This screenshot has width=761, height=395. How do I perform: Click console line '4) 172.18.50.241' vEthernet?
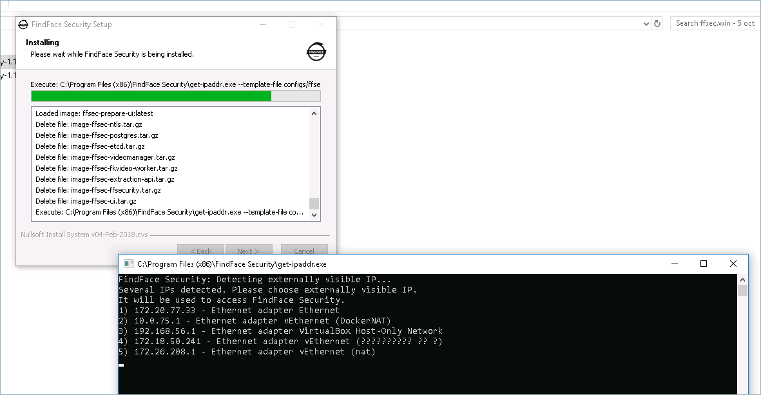[280, 341]
